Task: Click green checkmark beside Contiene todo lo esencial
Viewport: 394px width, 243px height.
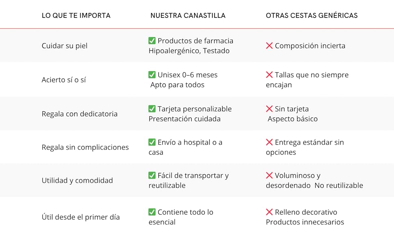Action: (x=152, y=212)
